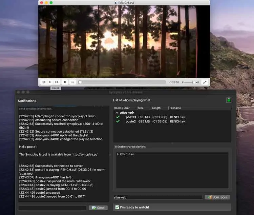Open the VLC playlist view
254x215 pixels.
click(x=73, y=82)
